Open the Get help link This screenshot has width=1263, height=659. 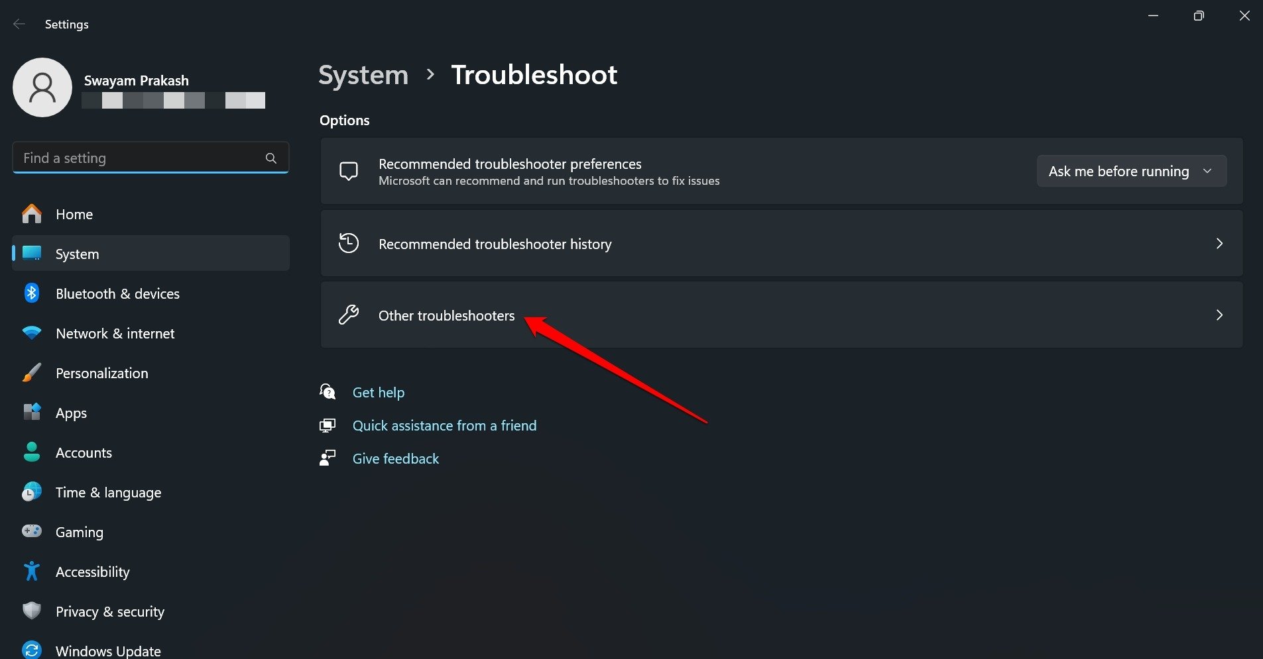[x=379, y=391]
